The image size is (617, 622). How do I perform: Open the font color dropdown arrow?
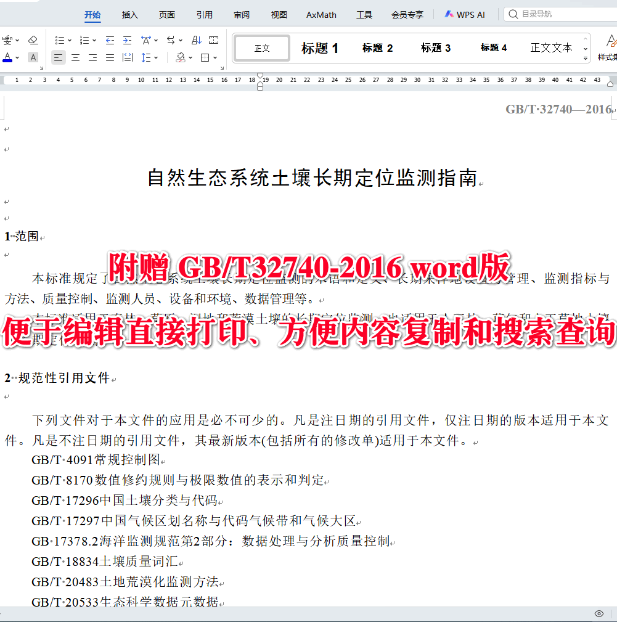(17, 57)
